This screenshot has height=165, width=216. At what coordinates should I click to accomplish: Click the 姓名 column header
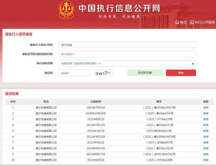pos(46,101)
